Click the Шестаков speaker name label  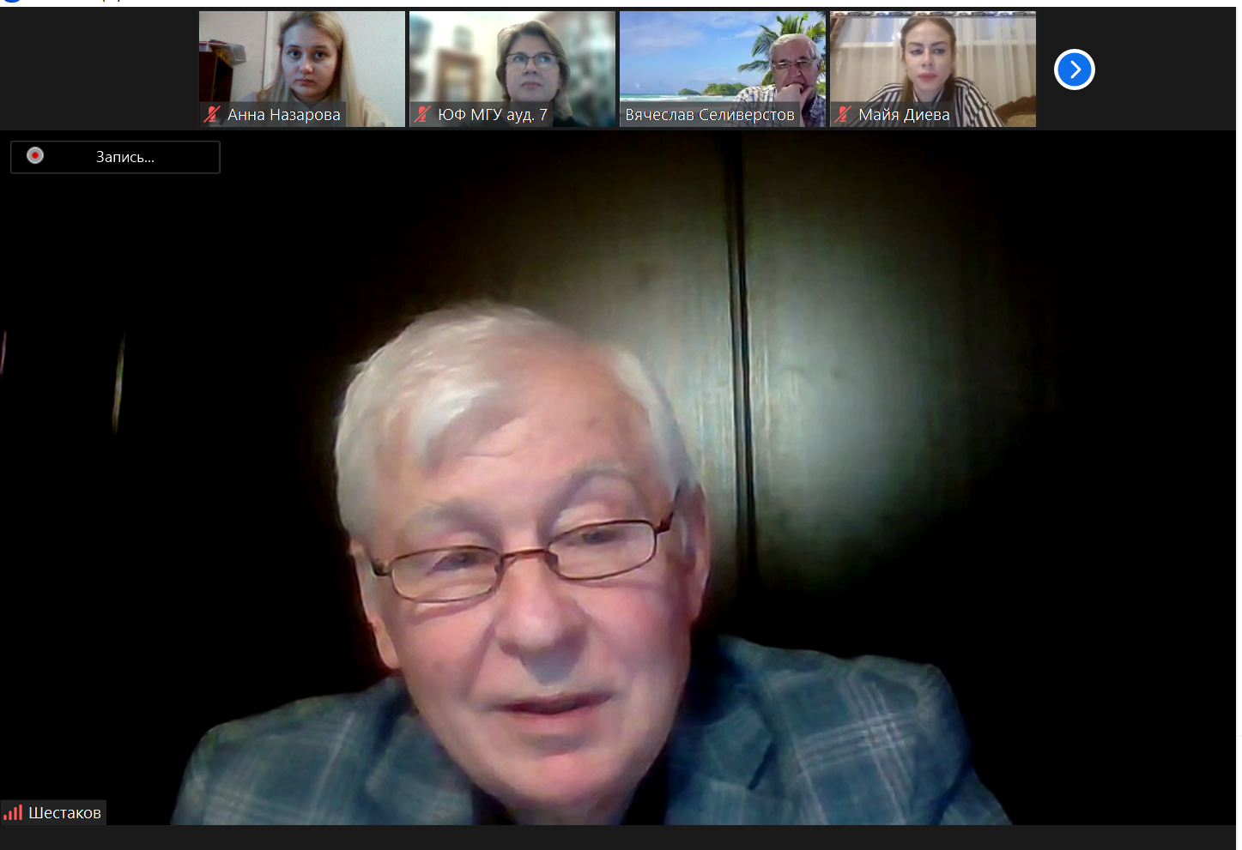pyautogui.click(x=64, y=813)
